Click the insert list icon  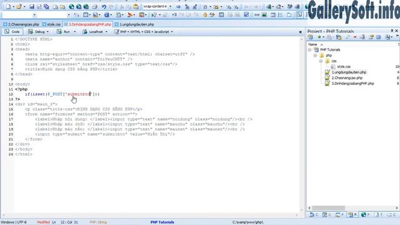pos(281,15)
